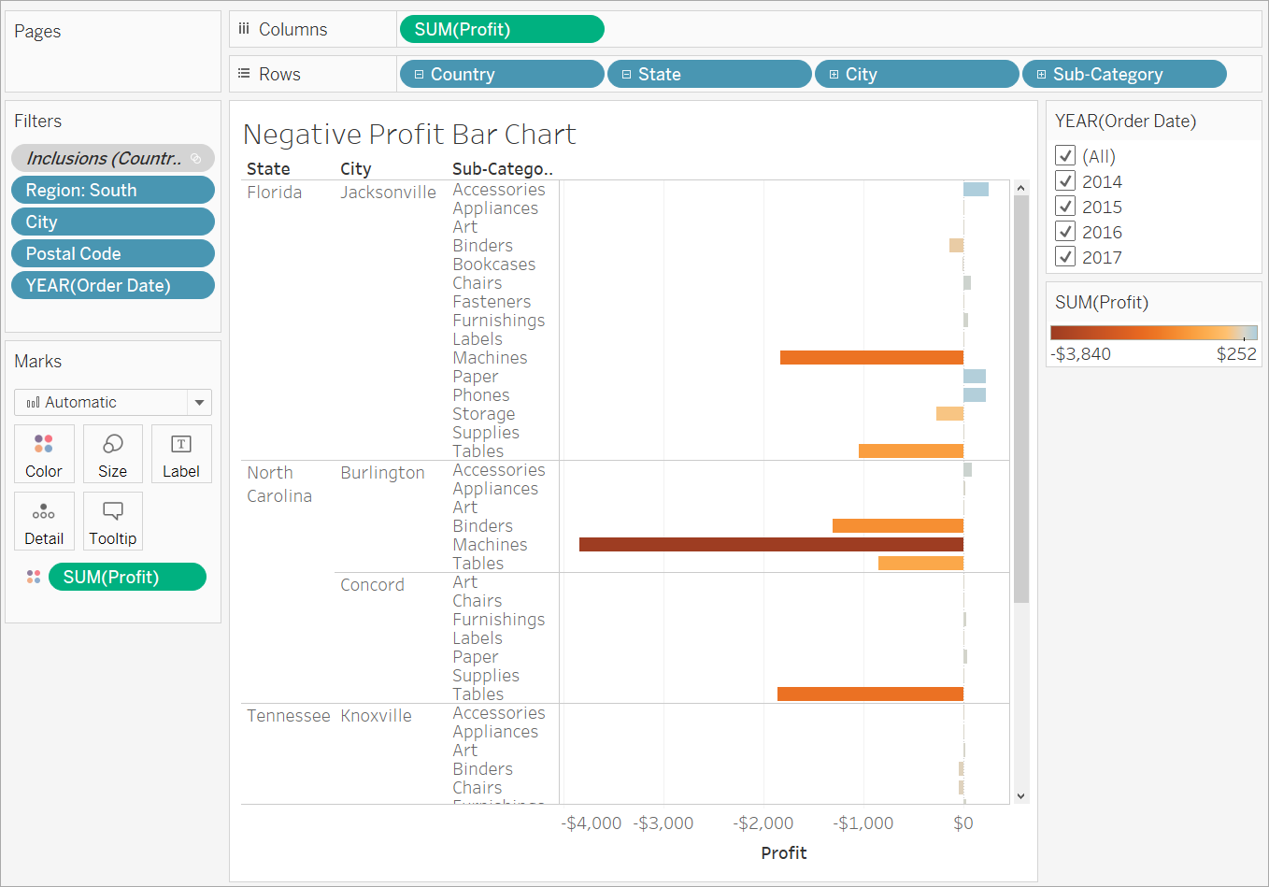Viewport: 1269px width, 887px height.
Task: Open the Automatic mark type dropdown
Action: pos(199,403)
